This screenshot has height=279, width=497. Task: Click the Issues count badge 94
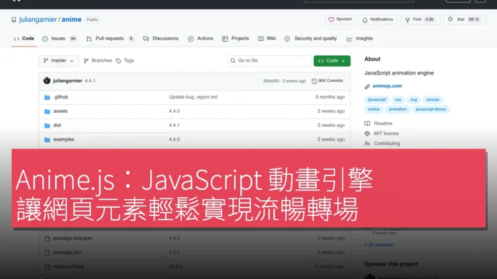[x=73, y=38]
